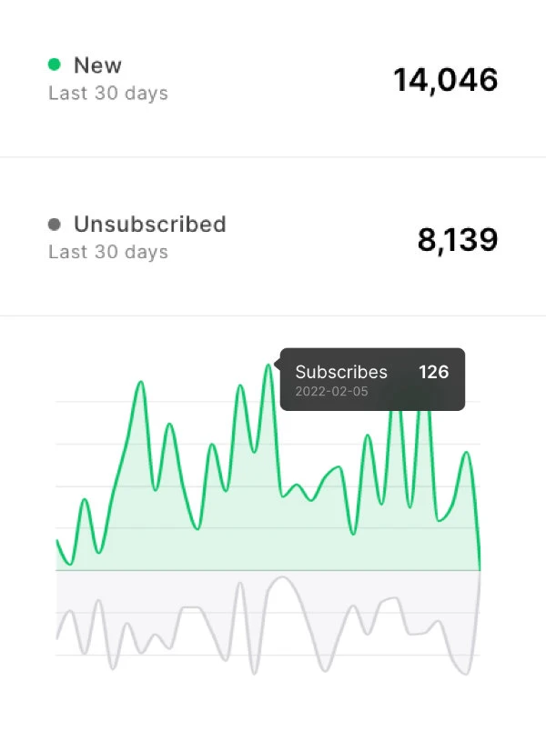
Task: Open the Last 30 days range under New
Action: [107, 93]
